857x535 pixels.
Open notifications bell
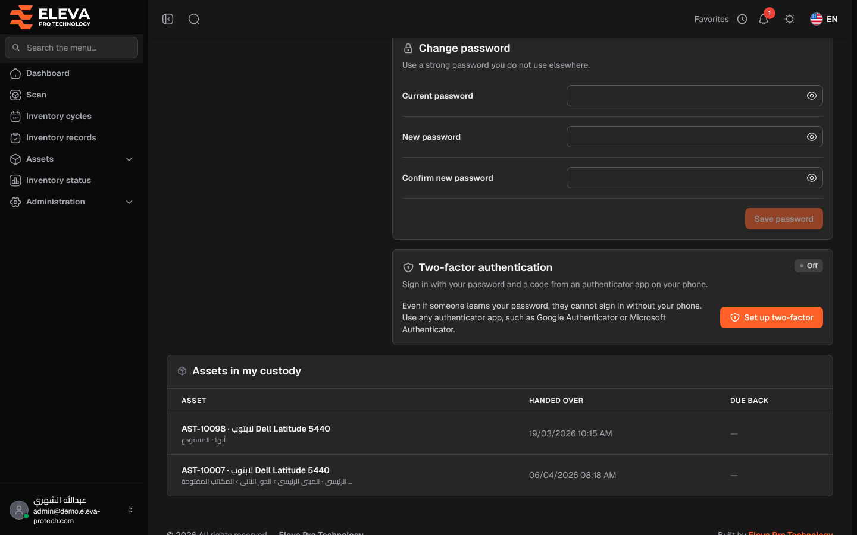[764, 19]
